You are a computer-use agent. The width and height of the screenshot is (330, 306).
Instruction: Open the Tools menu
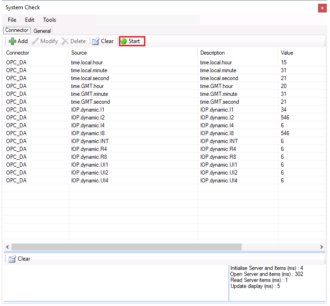(50, 20)
